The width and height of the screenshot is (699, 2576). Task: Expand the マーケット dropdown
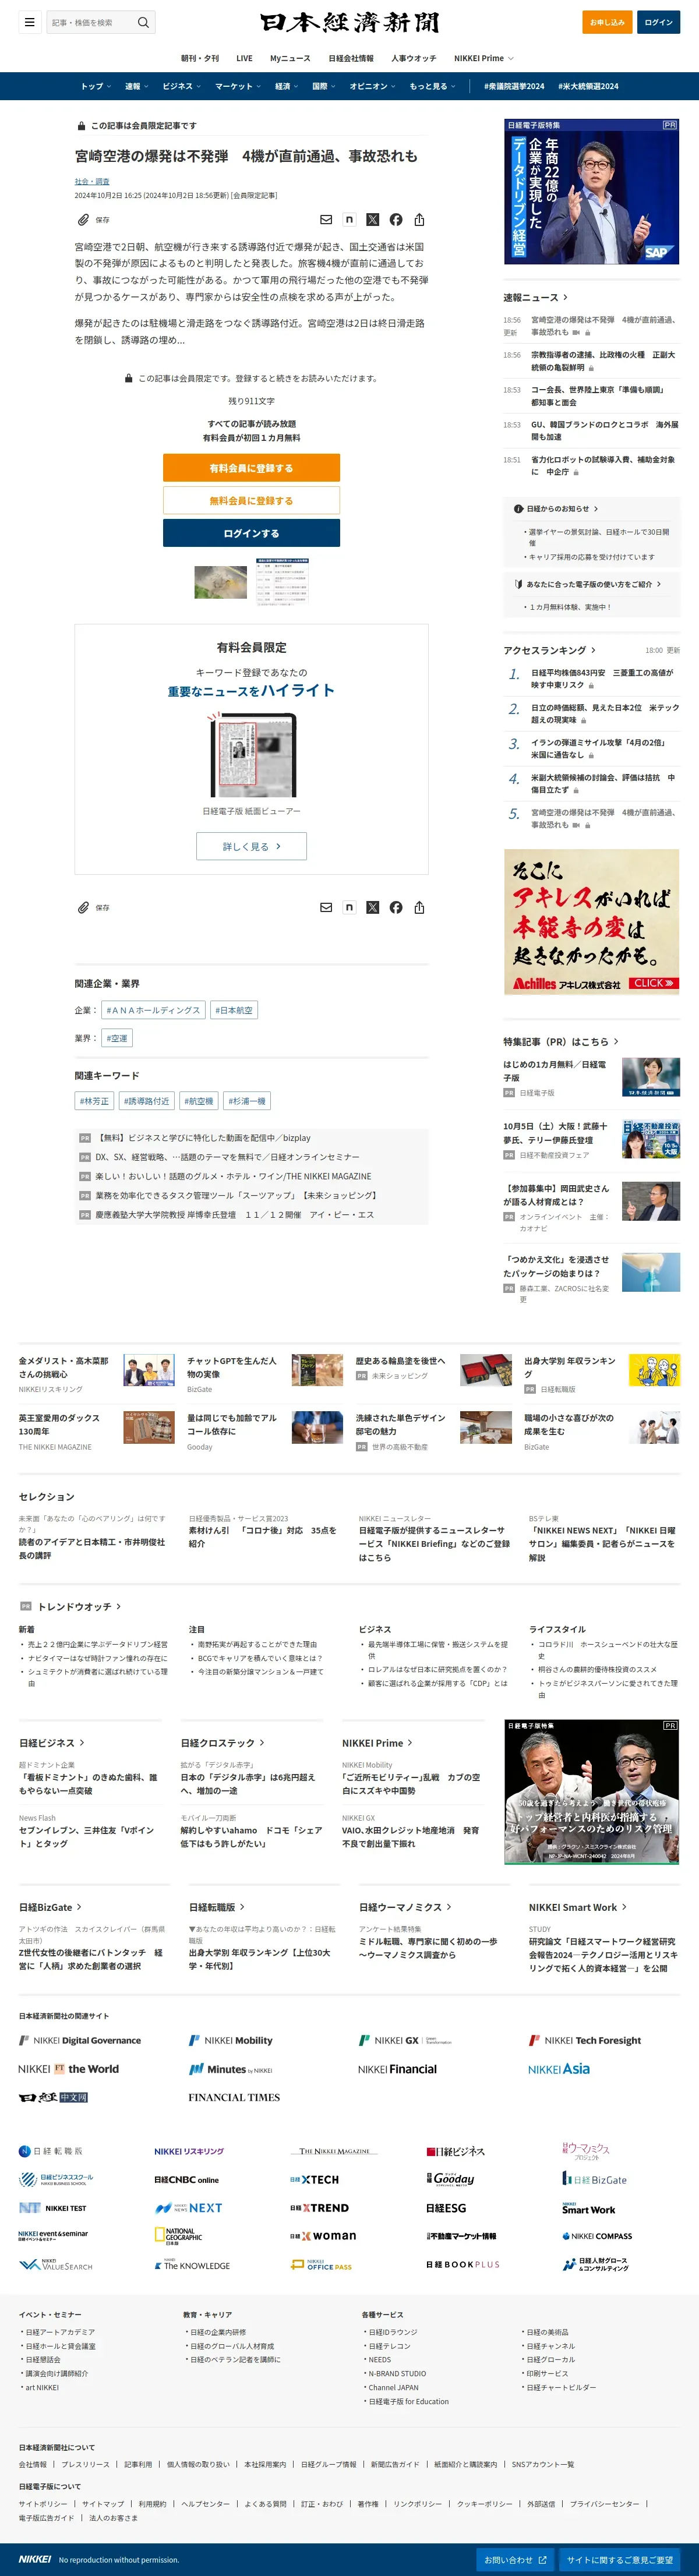point(238,86)
